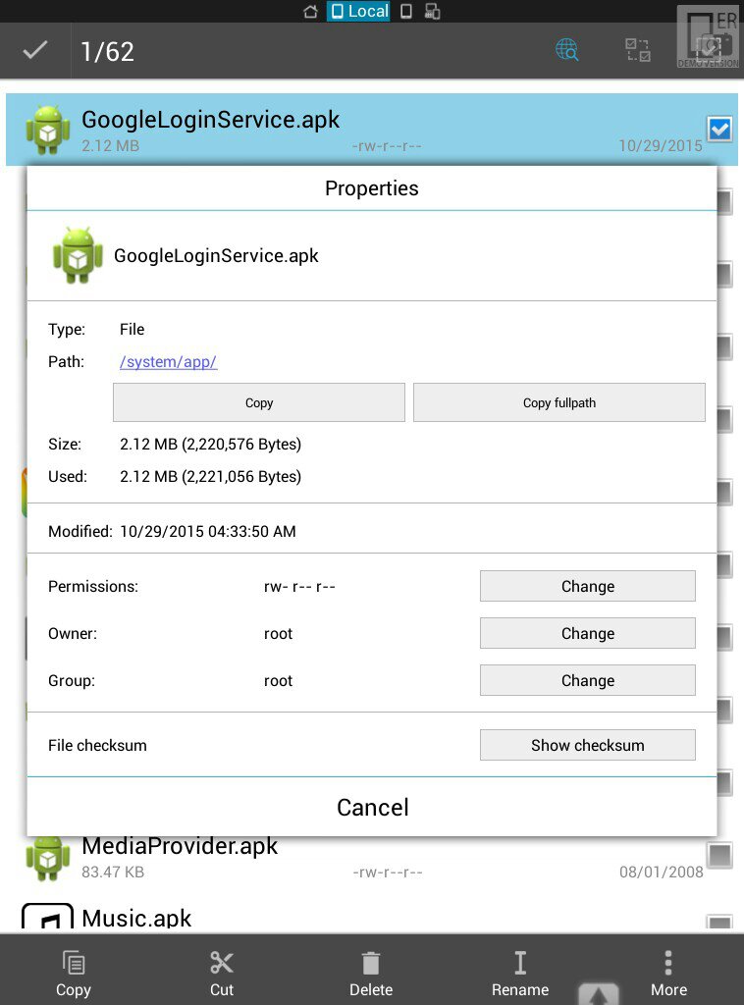744x1005 pixels.
Task: Toggle the select-all interval icon
Action: point(638,50)
